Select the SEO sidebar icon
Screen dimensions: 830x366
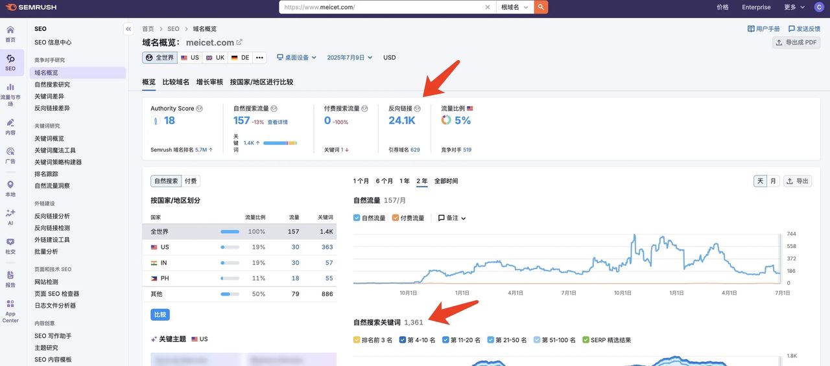[x=10, y=62]
